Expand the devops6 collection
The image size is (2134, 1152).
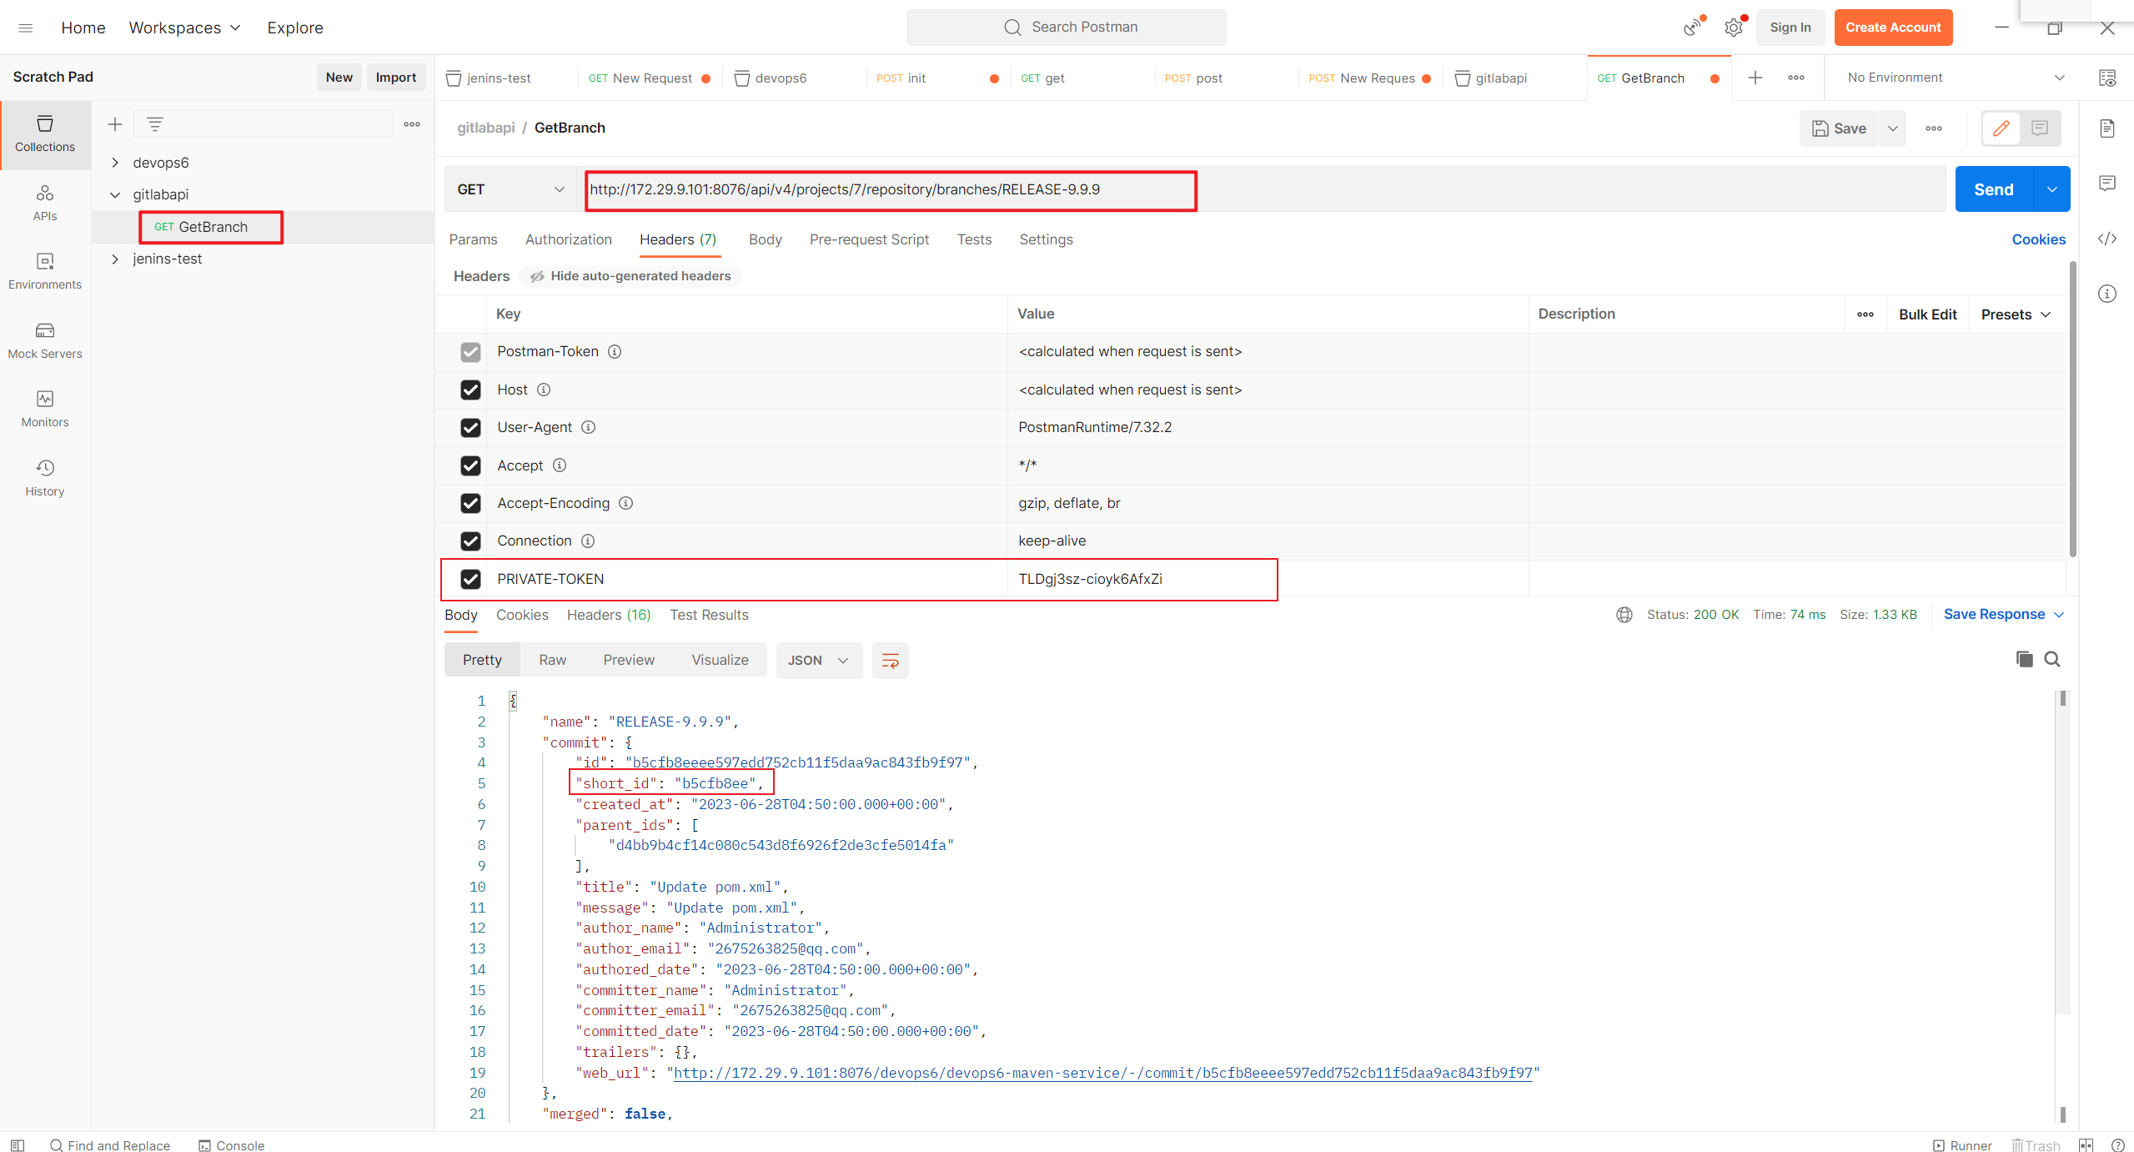coord(115,163)
